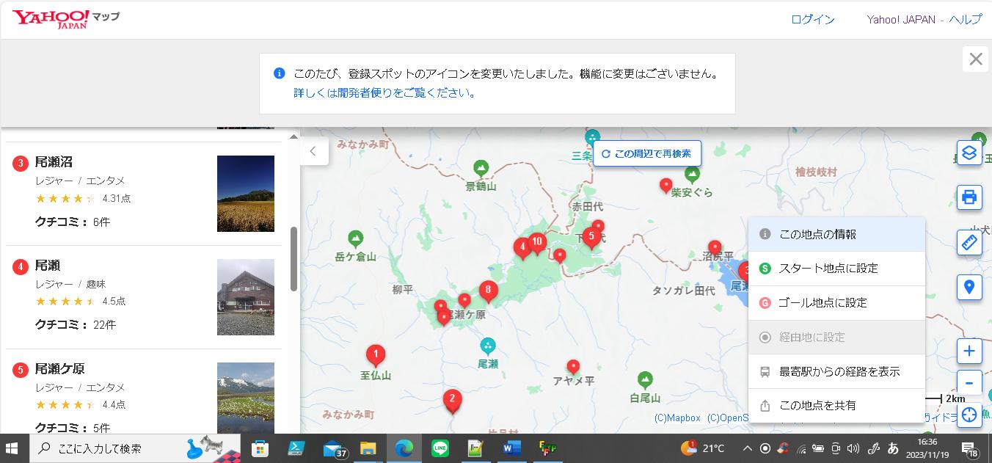Open the taskbar Mail app
Image resolution: width=992 pixels, height=463 pixels.
pos(334,448)
